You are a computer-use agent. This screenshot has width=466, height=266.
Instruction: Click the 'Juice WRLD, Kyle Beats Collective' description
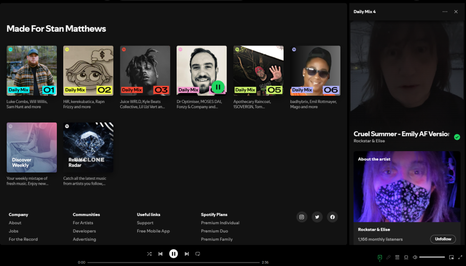coord(142,104)
